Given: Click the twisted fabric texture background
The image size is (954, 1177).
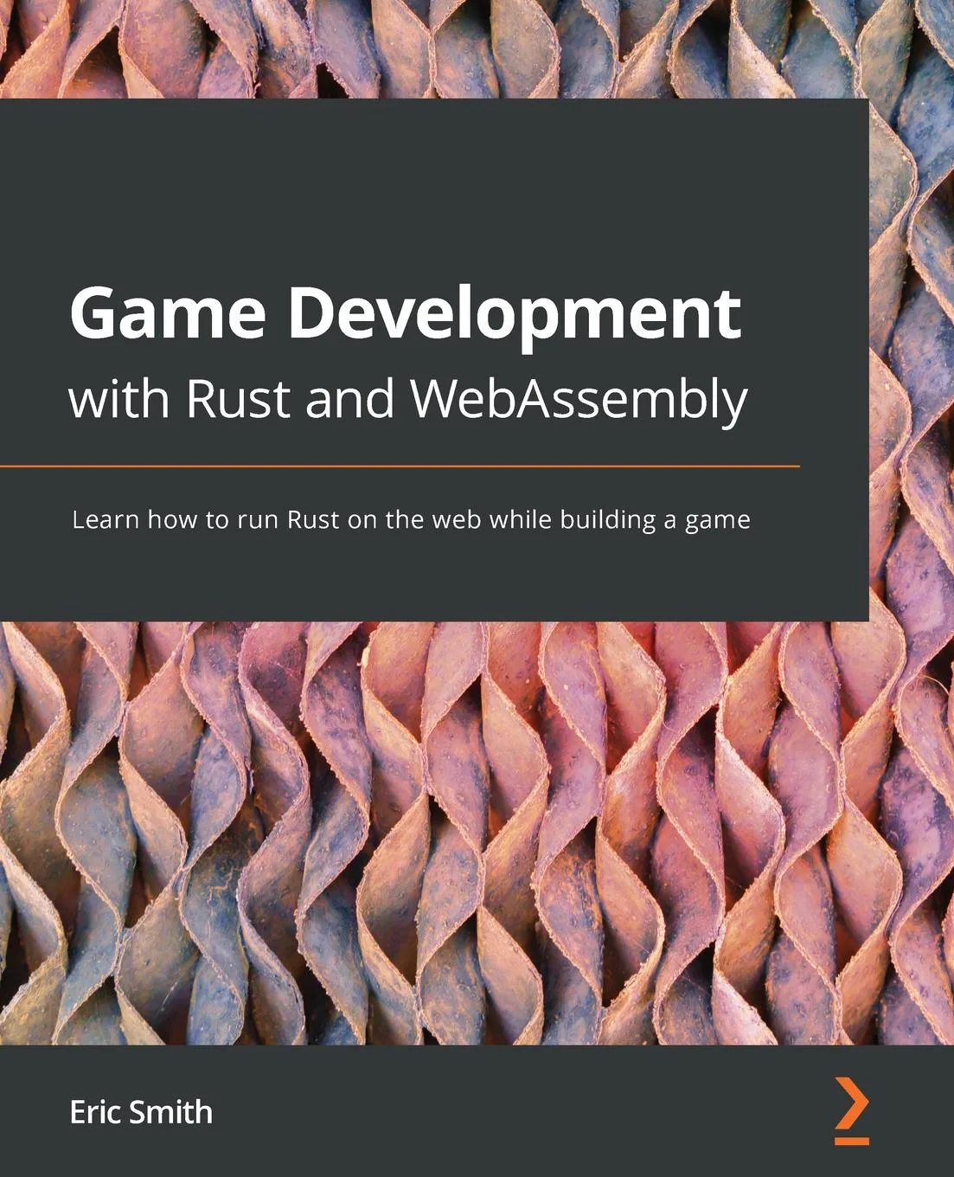Looking at the screenshot, I should (x=476, y=822).
